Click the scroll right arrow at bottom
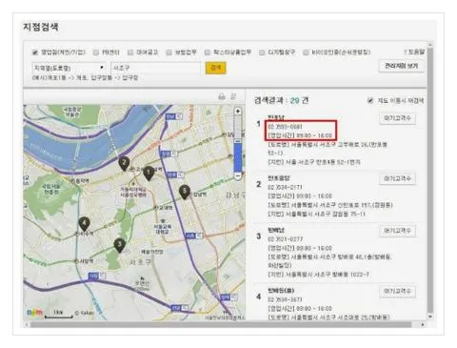 click(x=423, y=324)
